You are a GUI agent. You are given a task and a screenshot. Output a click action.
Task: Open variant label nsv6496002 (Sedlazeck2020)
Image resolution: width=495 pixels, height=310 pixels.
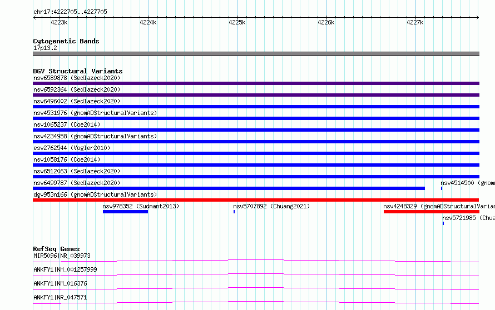click(77, 101)
